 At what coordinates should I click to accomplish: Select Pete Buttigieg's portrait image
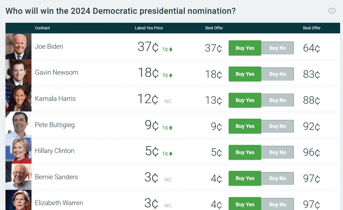pyautogui.click(x=18, y=125)
